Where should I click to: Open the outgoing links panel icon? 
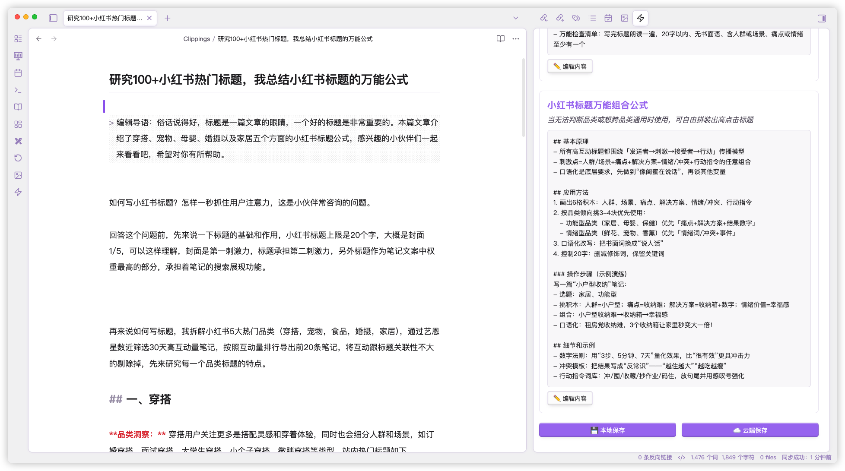pos(560,18)
